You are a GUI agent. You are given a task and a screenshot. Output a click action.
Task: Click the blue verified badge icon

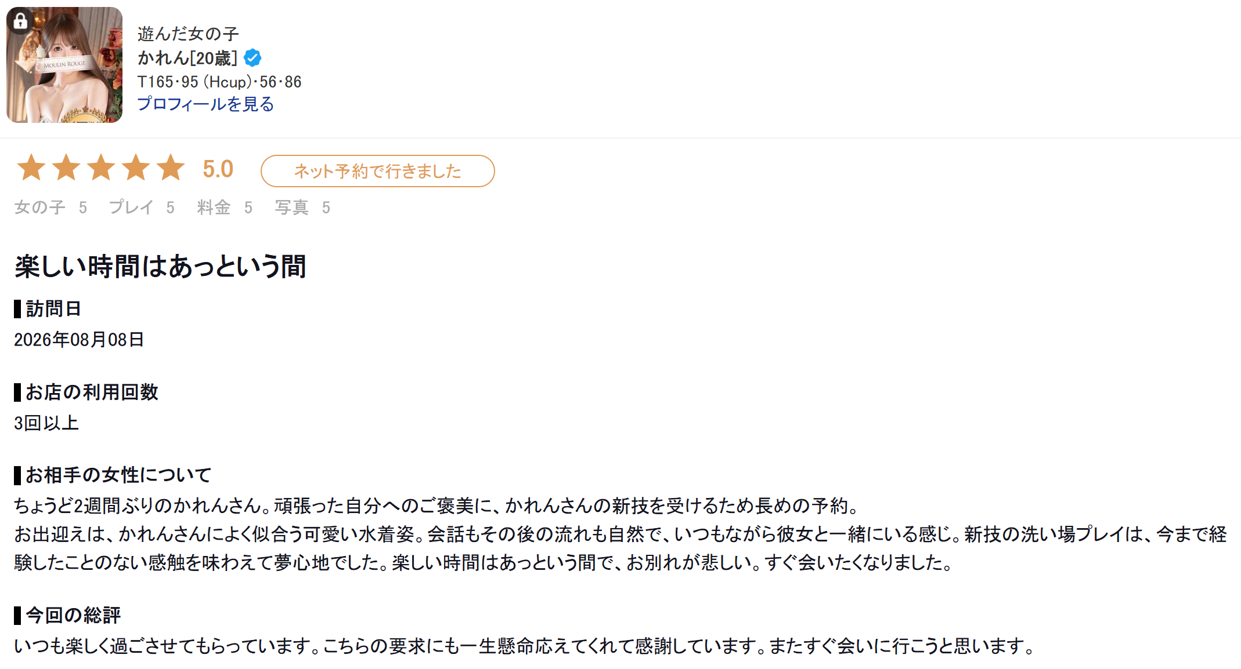[252, 58]
